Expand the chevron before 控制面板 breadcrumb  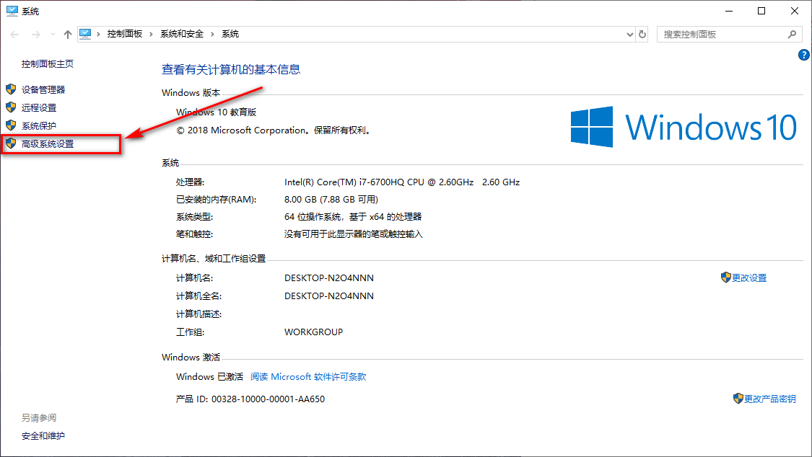pyautogui.click(x=98, y=34)
